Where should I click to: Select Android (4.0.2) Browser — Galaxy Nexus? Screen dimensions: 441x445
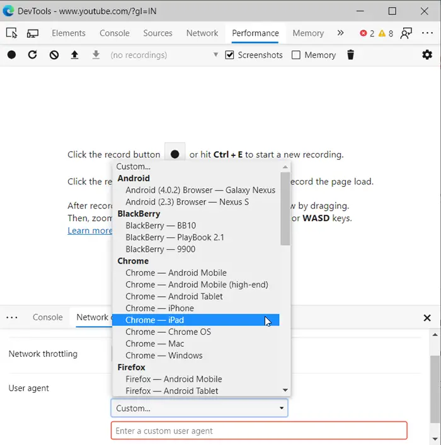click(x=196, y=190)
